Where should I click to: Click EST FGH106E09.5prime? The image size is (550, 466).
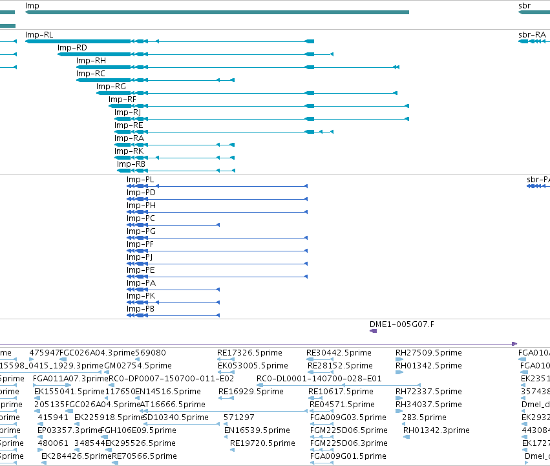pyautogui.click(x=138, y=431)
